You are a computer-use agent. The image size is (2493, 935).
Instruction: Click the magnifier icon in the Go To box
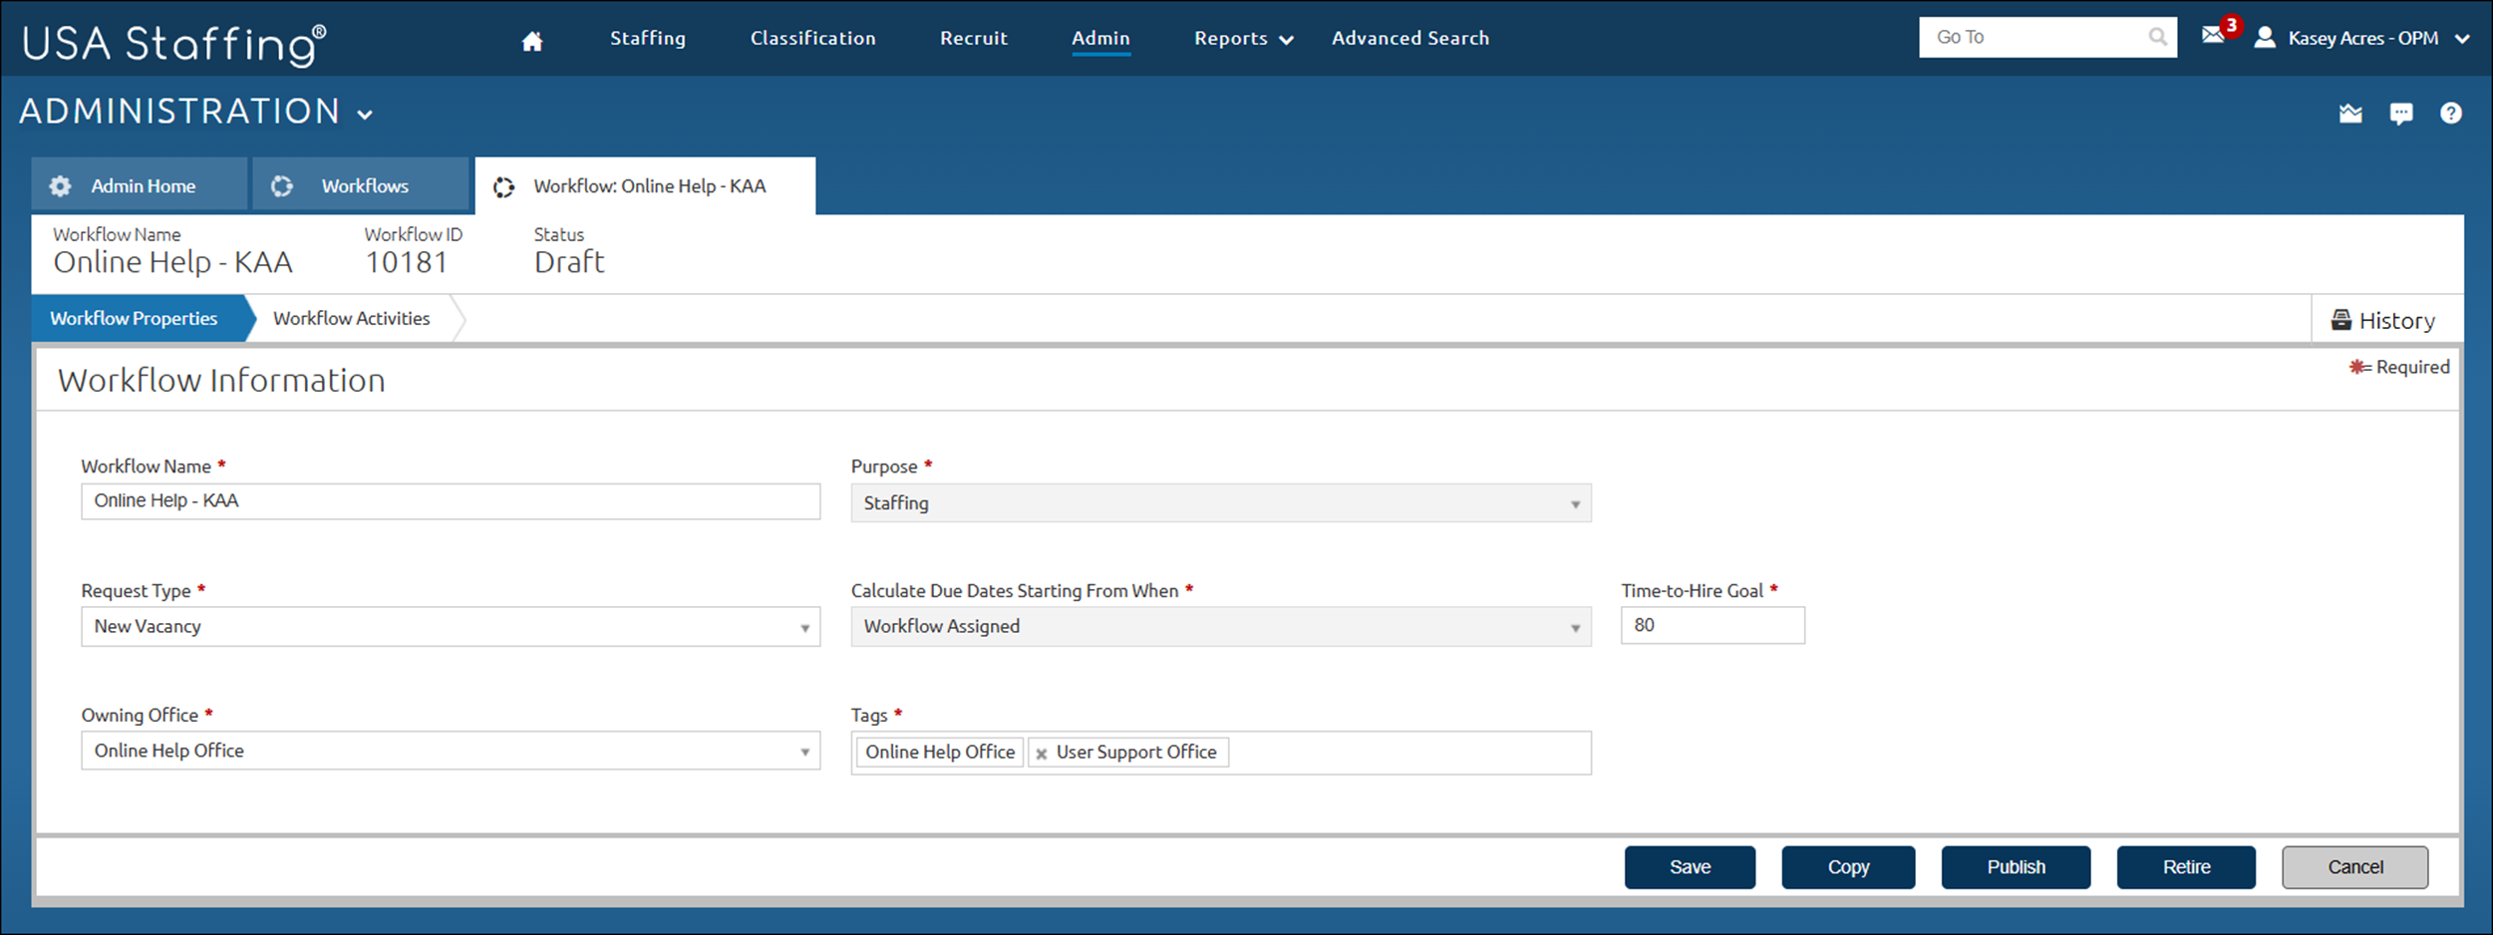tap(2157, 37)
